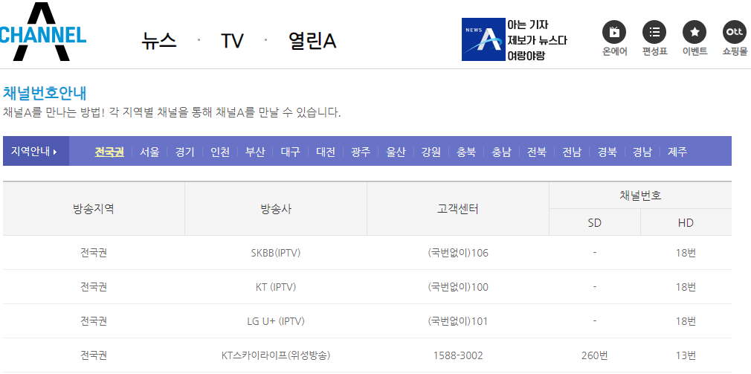
Task: Open the 제보가 뉴스다 link
Action: [x=538, y=40]
